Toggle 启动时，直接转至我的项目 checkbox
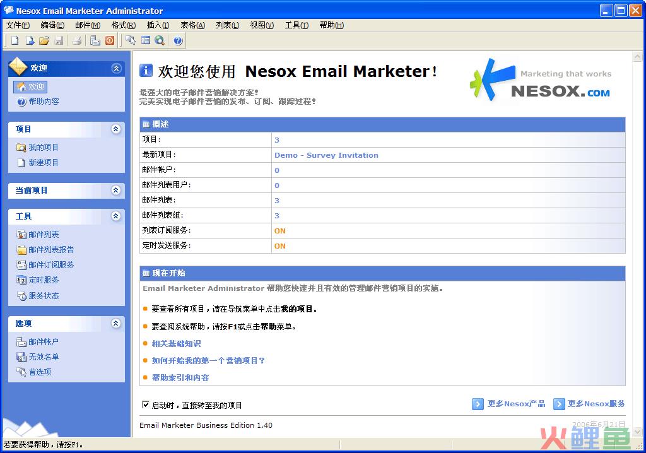The image size is (646, 453). 146,405
